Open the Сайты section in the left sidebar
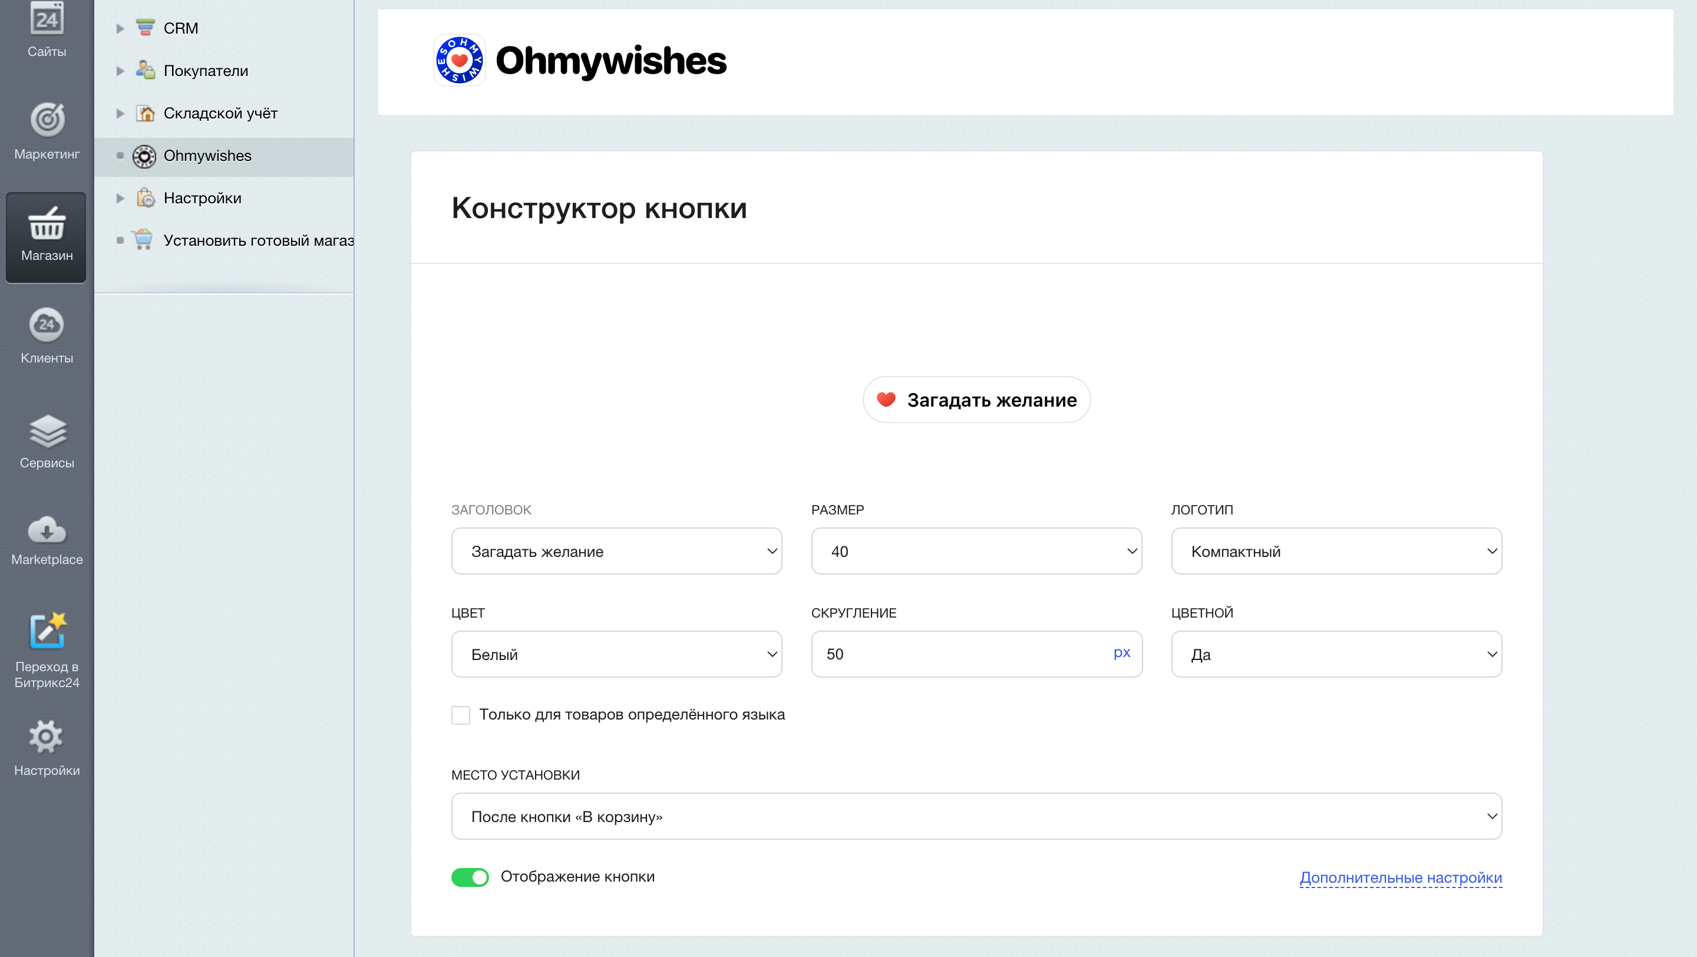This screenshot has width=1697, height=957. click(45, 29)
